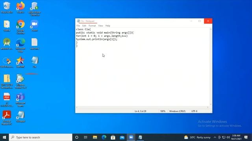Open Microsoft Store from the taskbar
This screenshot has width=252, height=141.
point(113,137)
